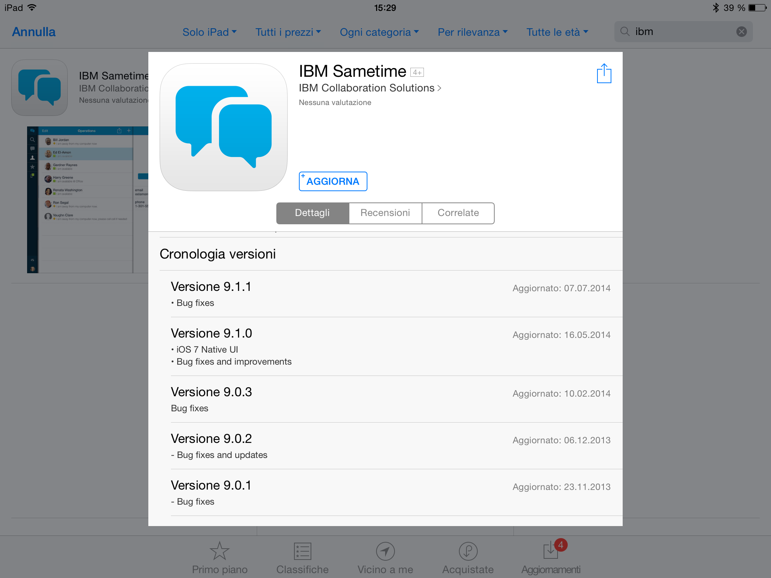Share IBM Sametime via the share icon
Image resolution: width=771 pixels, height=578 pixels.
[x=604, y=73]
